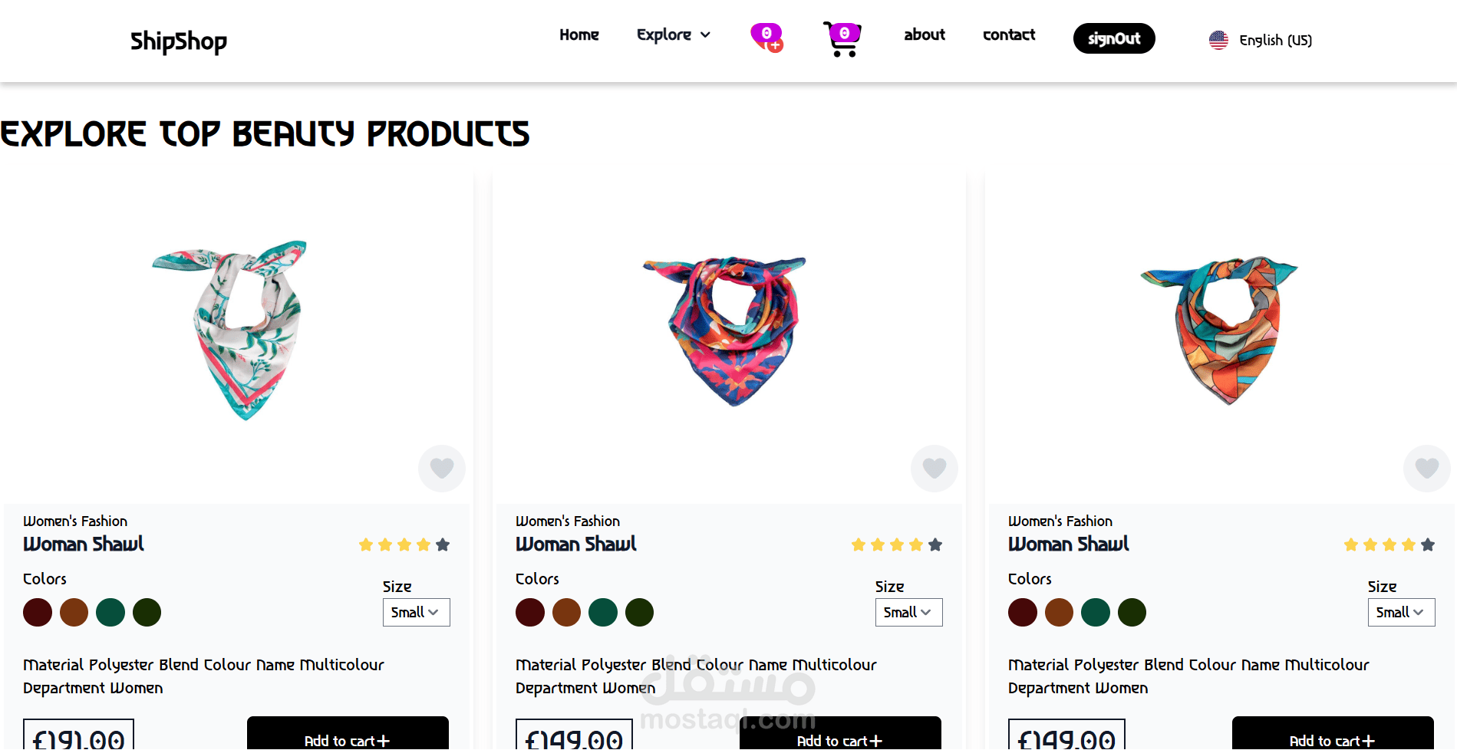Open the wishlist heart icon in navbar
The width and height of the screenshot is (1457, 750).
click(x=766, y=37)
